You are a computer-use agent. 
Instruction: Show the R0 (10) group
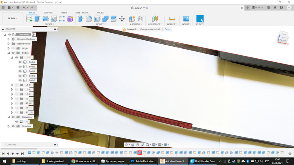point(17,112)
